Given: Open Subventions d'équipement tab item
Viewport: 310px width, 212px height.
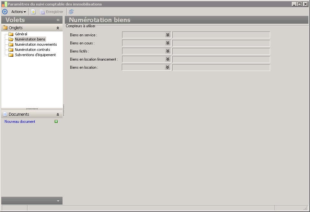Looking at the screenshot, I should [x=35, y=55].
